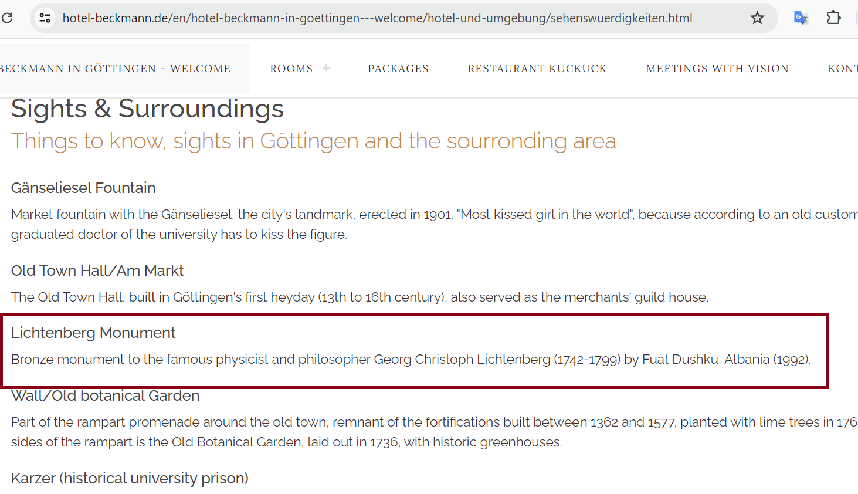This screenshot has height=494, width=858.
Task: Click the Old Town Hall/Am Markt heading
Action: coord(97,270)
